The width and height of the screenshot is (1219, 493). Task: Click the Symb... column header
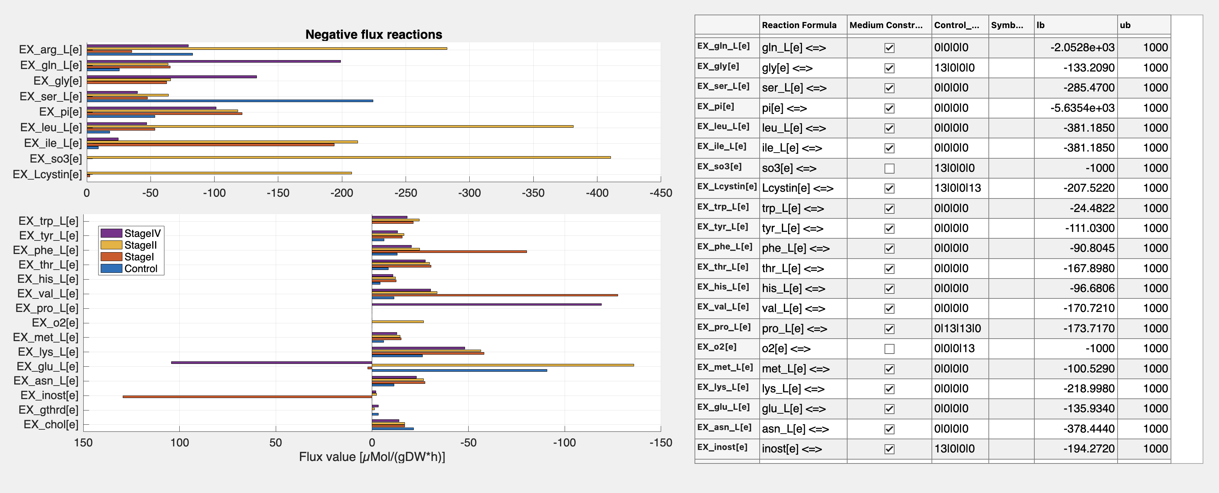tap(1011, 25)
